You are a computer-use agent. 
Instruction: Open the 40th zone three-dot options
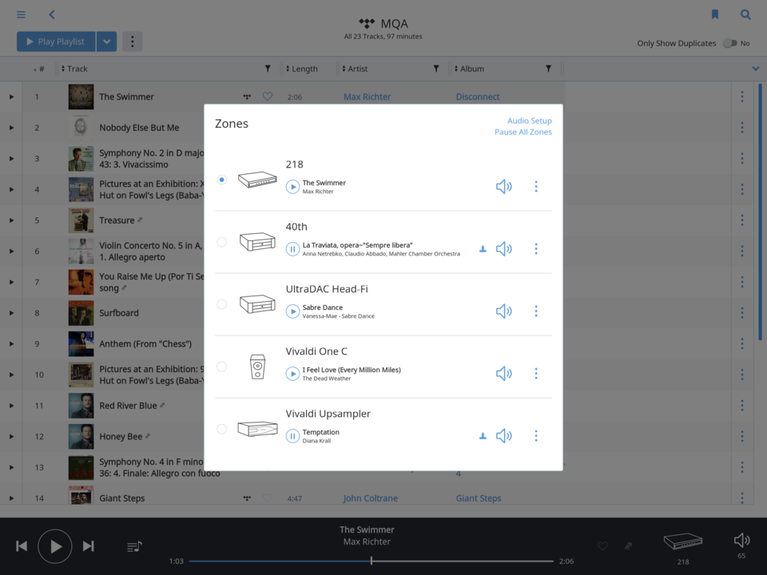pos(536,249)
